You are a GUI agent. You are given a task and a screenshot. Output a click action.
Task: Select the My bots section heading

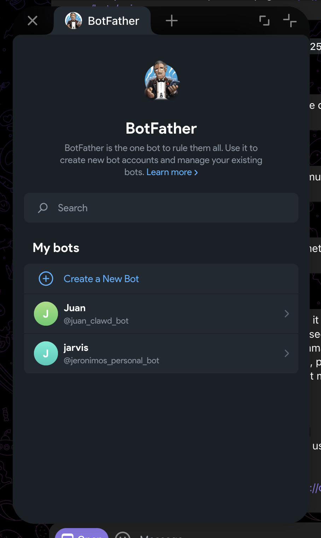[56, 248]
